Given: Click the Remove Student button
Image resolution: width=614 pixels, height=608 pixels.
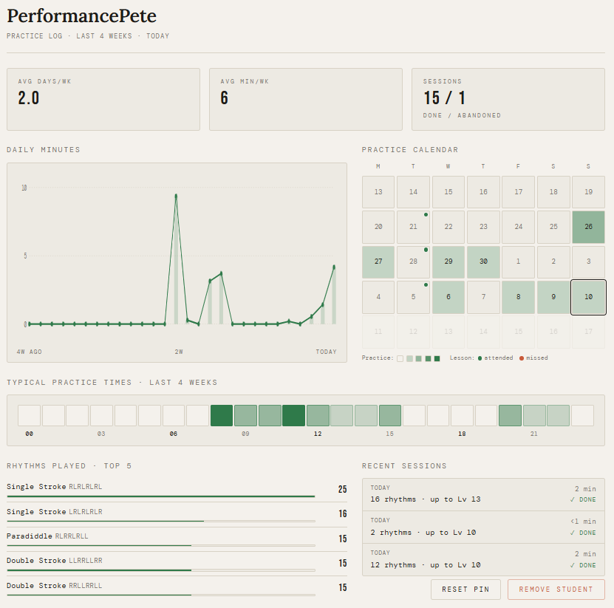Looking at the screenshot, I should click(x=556, y=590).
